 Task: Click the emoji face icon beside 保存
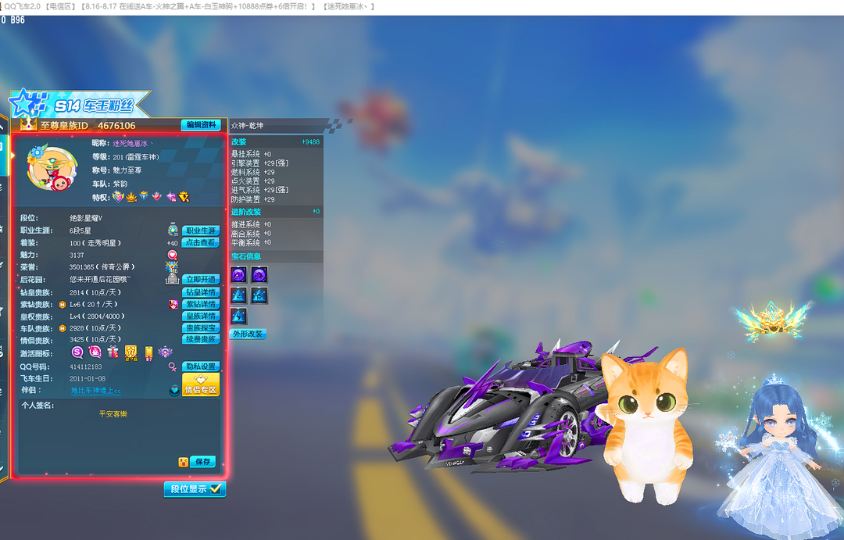[x=184, y=462]
